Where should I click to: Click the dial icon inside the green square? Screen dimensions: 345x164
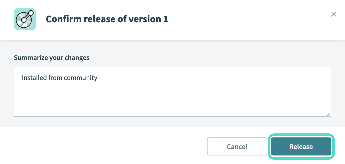click(25, 19)
